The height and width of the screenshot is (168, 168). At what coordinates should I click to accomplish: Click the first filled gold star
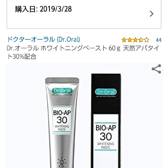(x=124, y=40)
